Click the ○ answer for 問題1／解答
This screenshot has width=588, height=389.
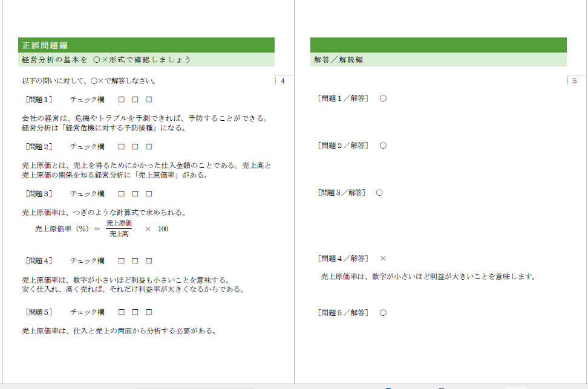click(383, 98)
